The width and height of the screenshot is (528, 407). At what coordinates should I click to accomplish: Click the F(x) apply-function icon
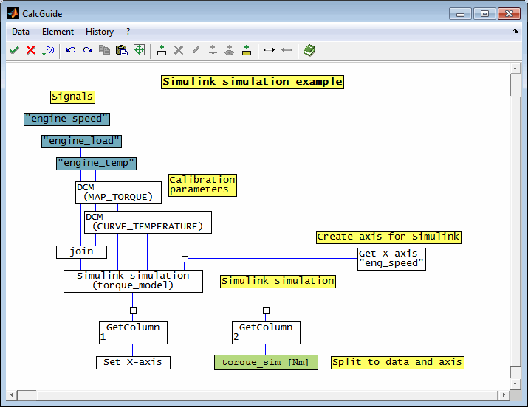coord(48,50)
